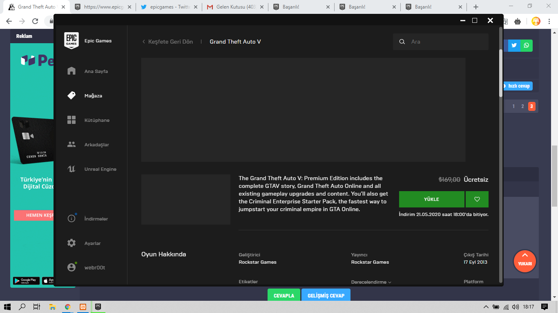The image size is (558, 313).
Task: Open Windows taskbar search
Action: (22, 307)
